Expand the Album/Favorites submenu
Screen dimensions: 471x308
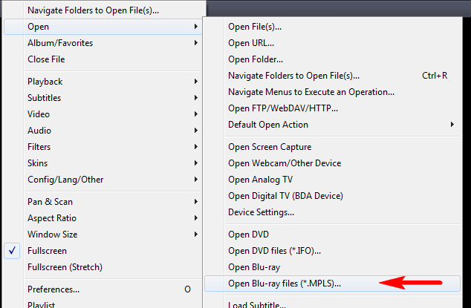103,43
